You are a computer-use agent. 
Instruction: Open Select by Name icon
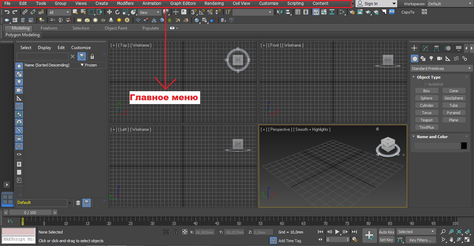pyautogui.click(x=83, y=12)
